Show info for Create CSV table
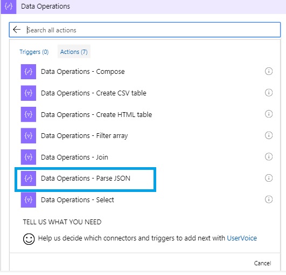 tap(269, 93)
